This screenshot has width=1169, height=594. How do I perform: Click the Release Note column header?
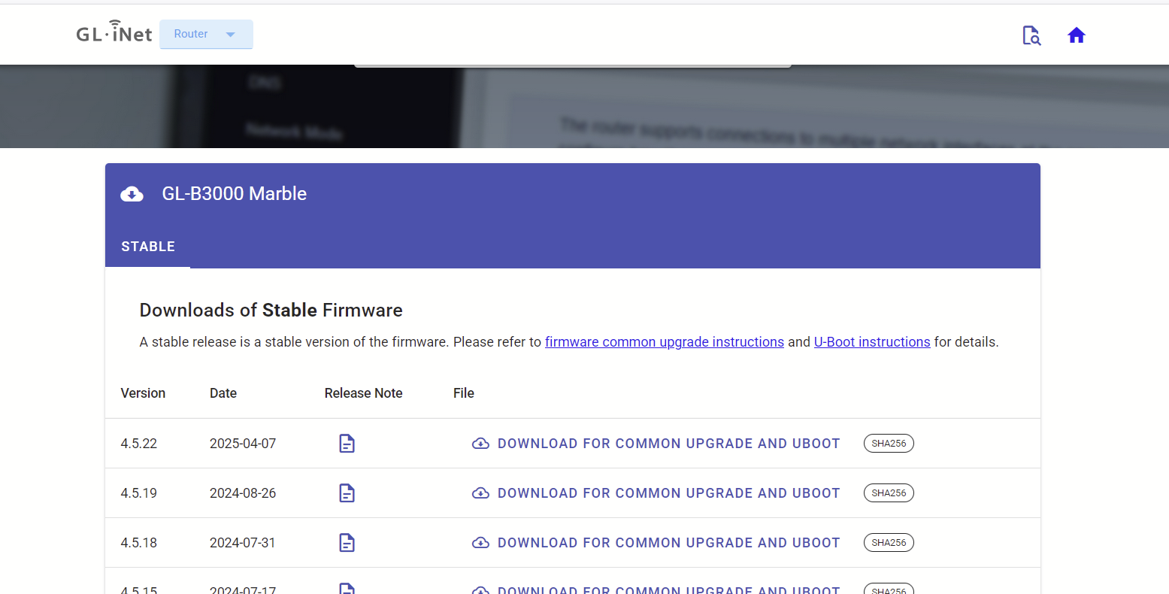tap(364, 393)
